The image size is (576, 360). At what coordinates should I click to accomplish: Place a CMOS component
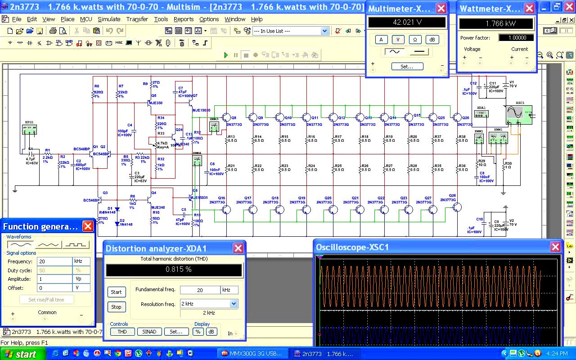[69, 43]
